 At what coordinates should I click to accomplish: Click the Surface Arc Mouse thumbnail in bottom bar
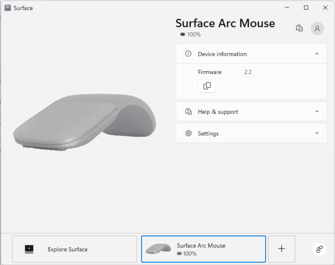coord(158,249)
